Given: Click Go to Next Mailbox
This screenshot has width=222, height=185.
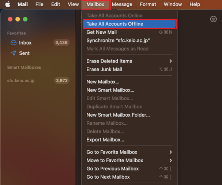Looking at the screenshot, I should pos(108,177).
